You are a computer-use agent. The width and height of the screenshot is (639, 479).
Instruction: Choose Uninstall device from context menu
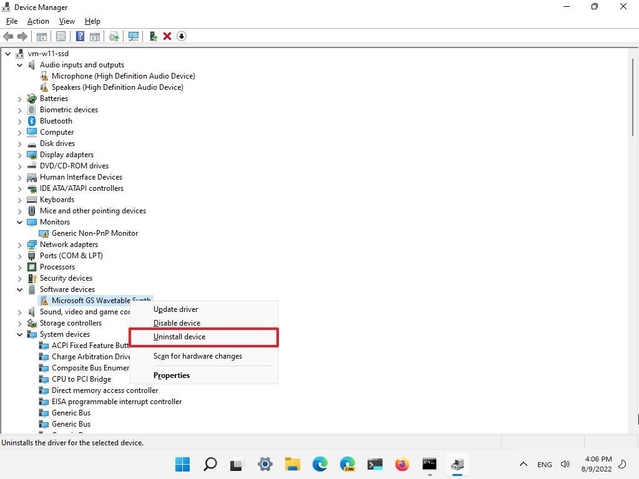pos(204,337)
